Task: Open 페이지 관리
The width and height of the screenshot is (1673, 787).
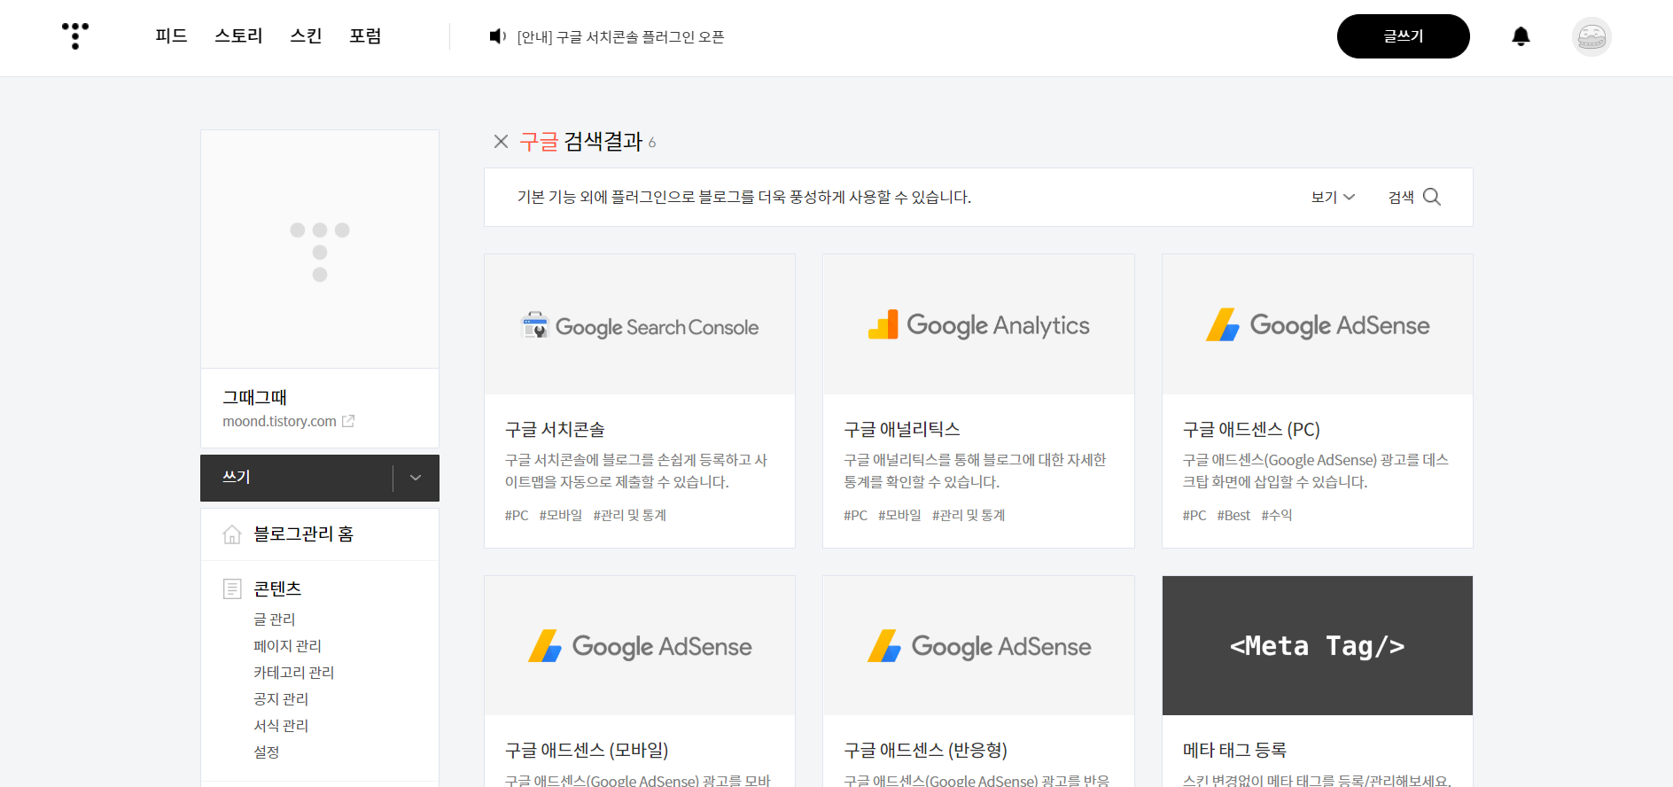Action: tap(287, 646)
